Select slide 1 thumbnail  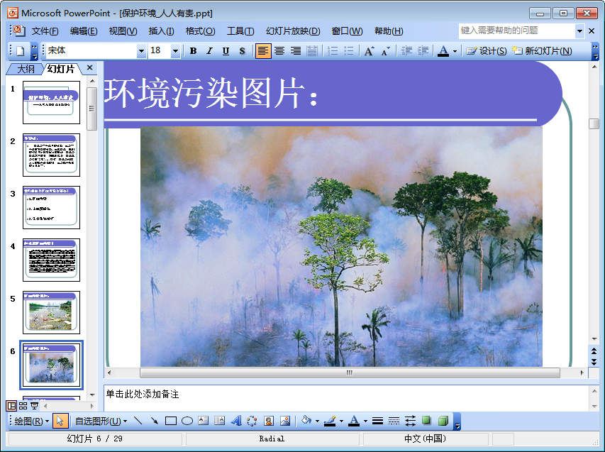51,102
